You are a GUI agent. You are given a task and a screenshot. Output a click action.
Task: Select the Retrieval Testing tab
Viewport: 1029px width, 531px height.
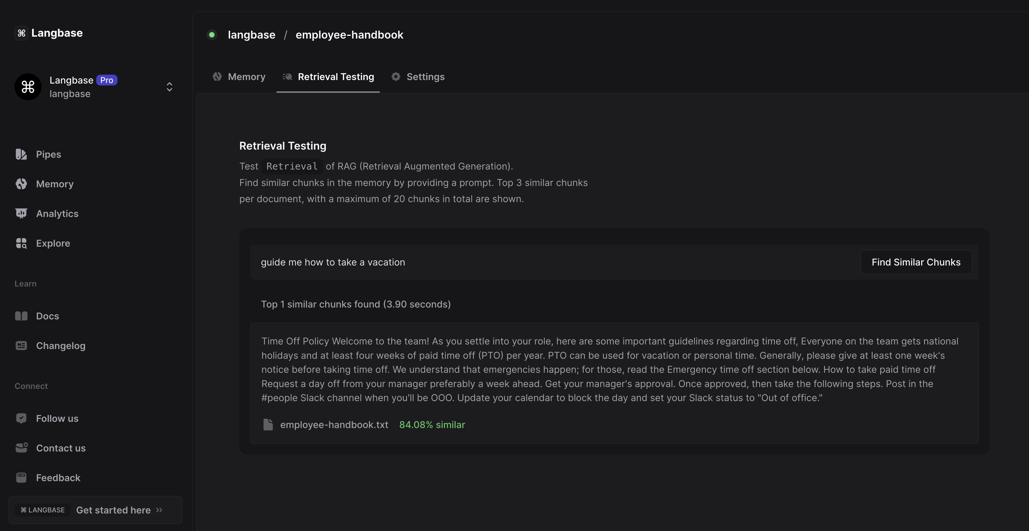pyautogui.click(x=328, y=77)
